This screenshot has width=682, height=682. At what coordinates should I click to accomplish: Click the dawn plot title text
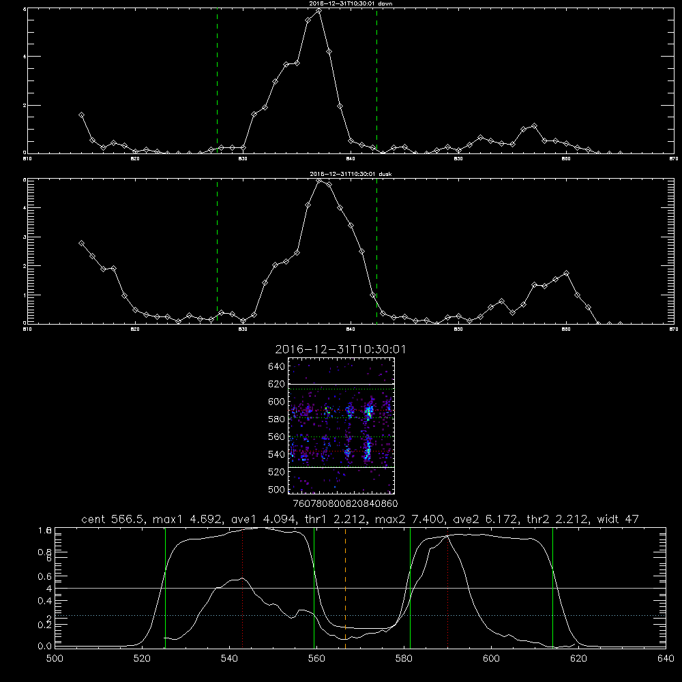point(351,3)
